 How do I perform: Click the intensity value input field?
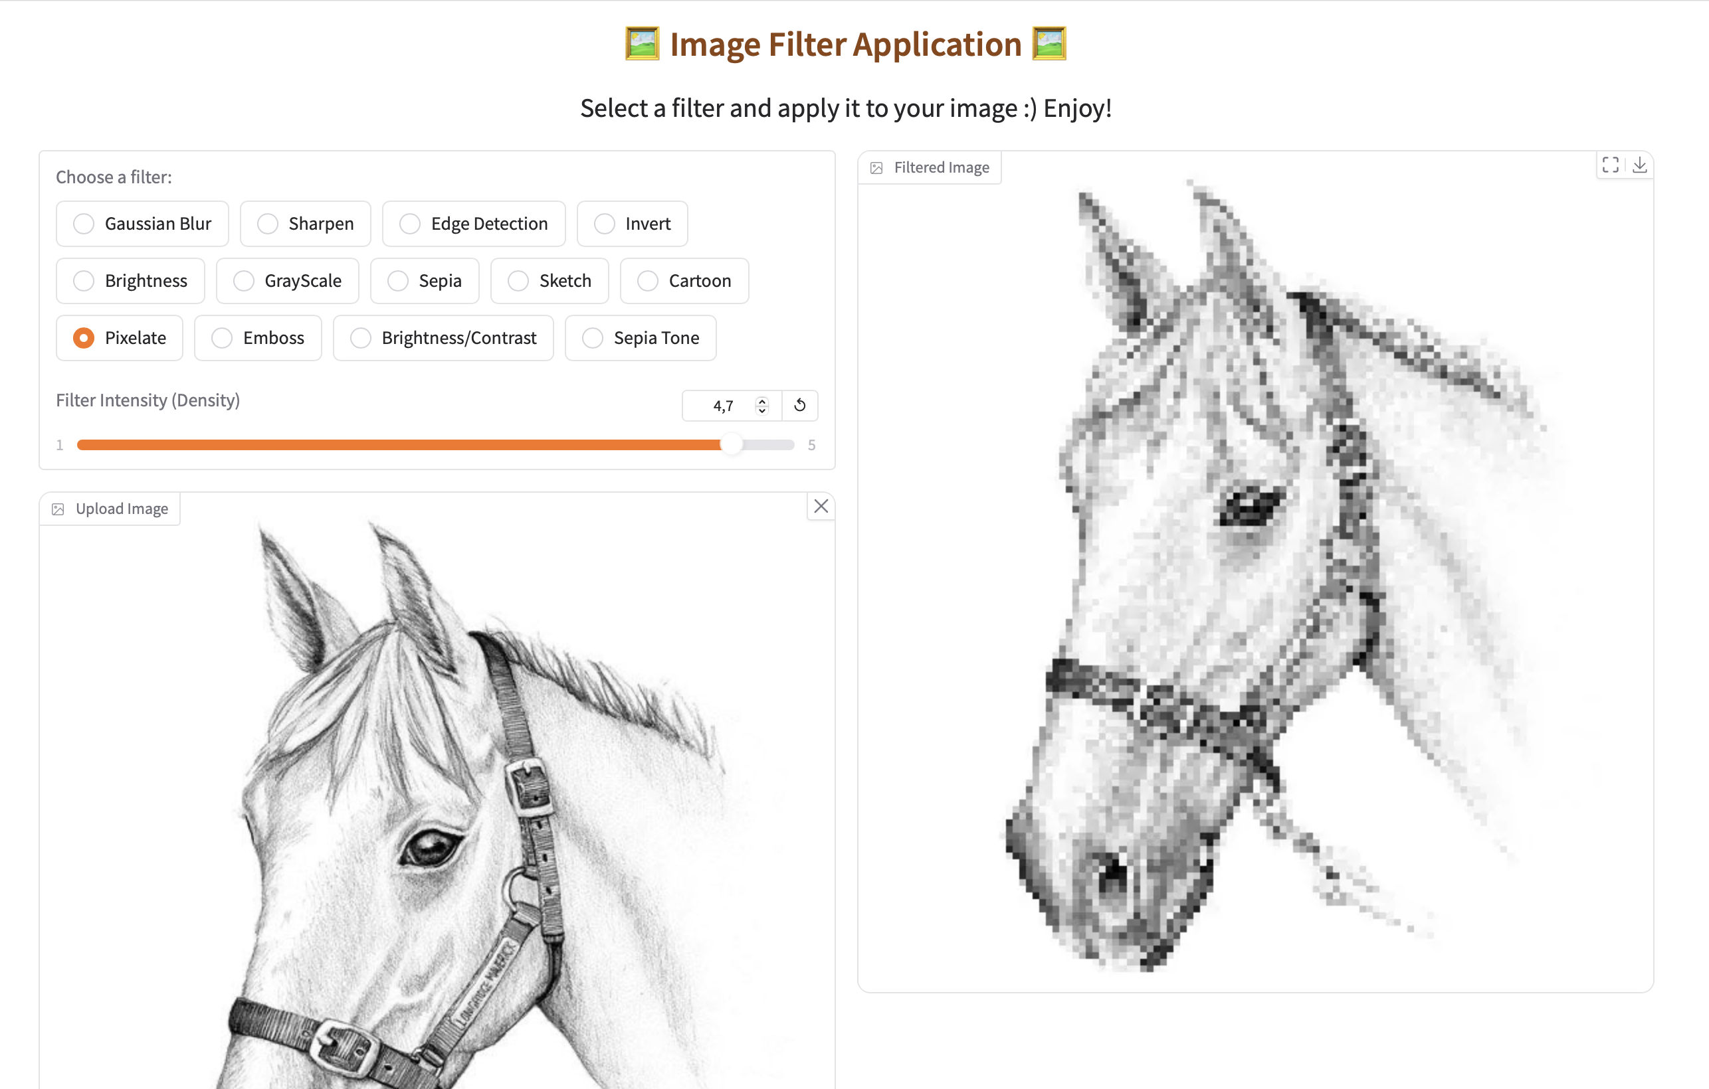(x=722, y=405)
